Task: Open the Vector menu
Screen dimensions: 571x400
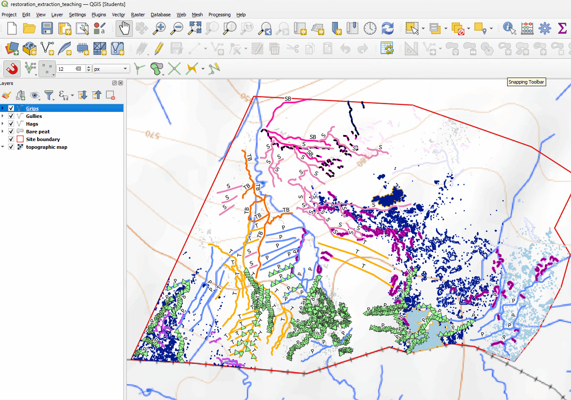Action: [118, 14]
